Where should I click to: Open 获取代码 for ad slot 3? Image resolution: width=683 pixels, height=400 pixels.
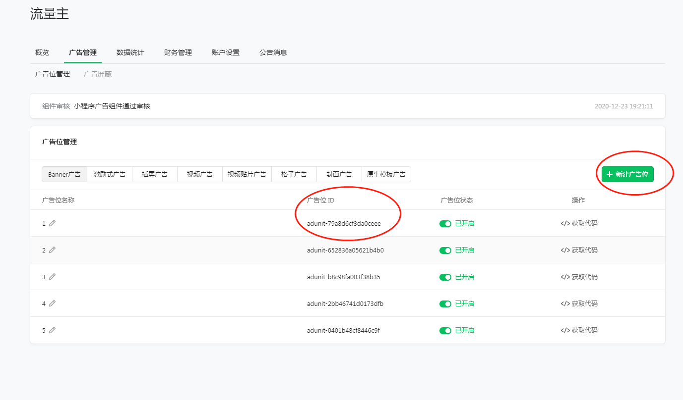(579, 277)
